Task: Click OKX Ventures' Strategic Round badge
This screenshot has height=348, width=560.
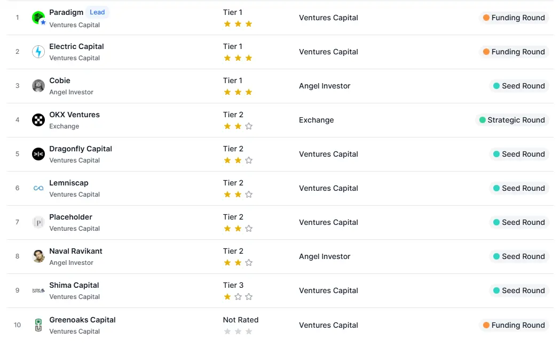Action: [512, 120]
